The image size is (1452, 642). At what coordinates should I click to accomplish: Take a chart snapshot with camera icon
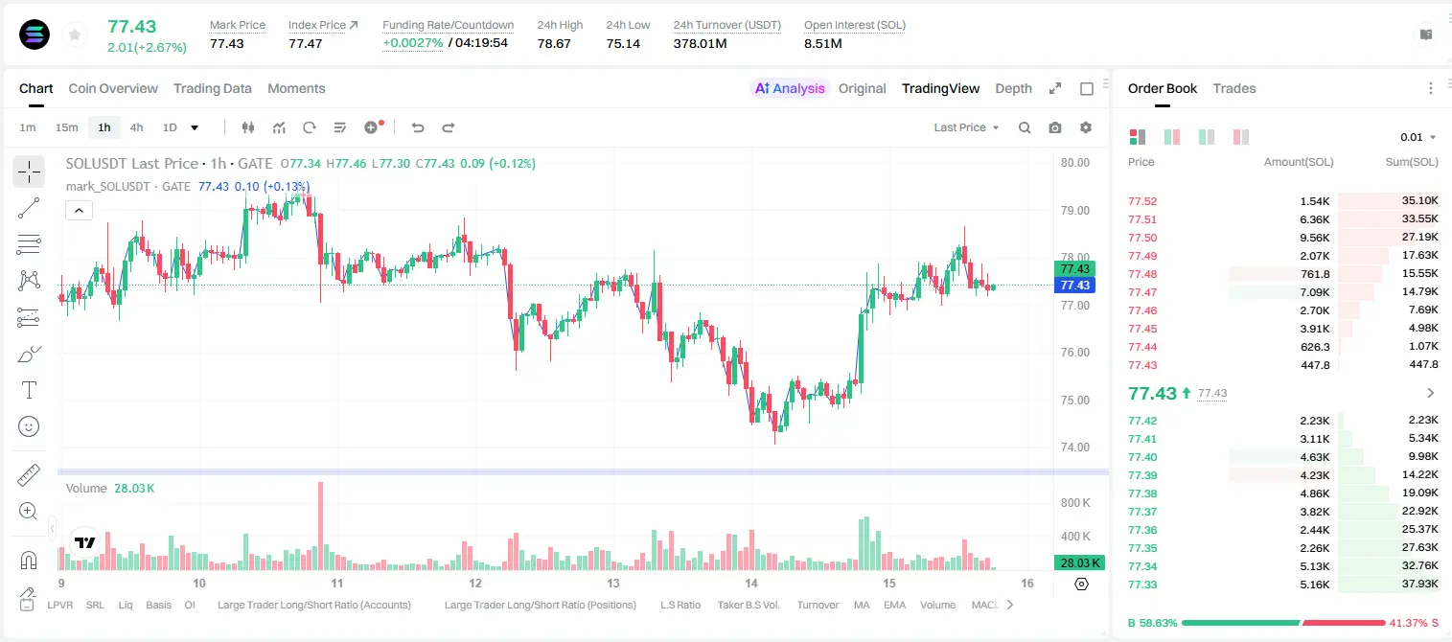pos(1055,127)
